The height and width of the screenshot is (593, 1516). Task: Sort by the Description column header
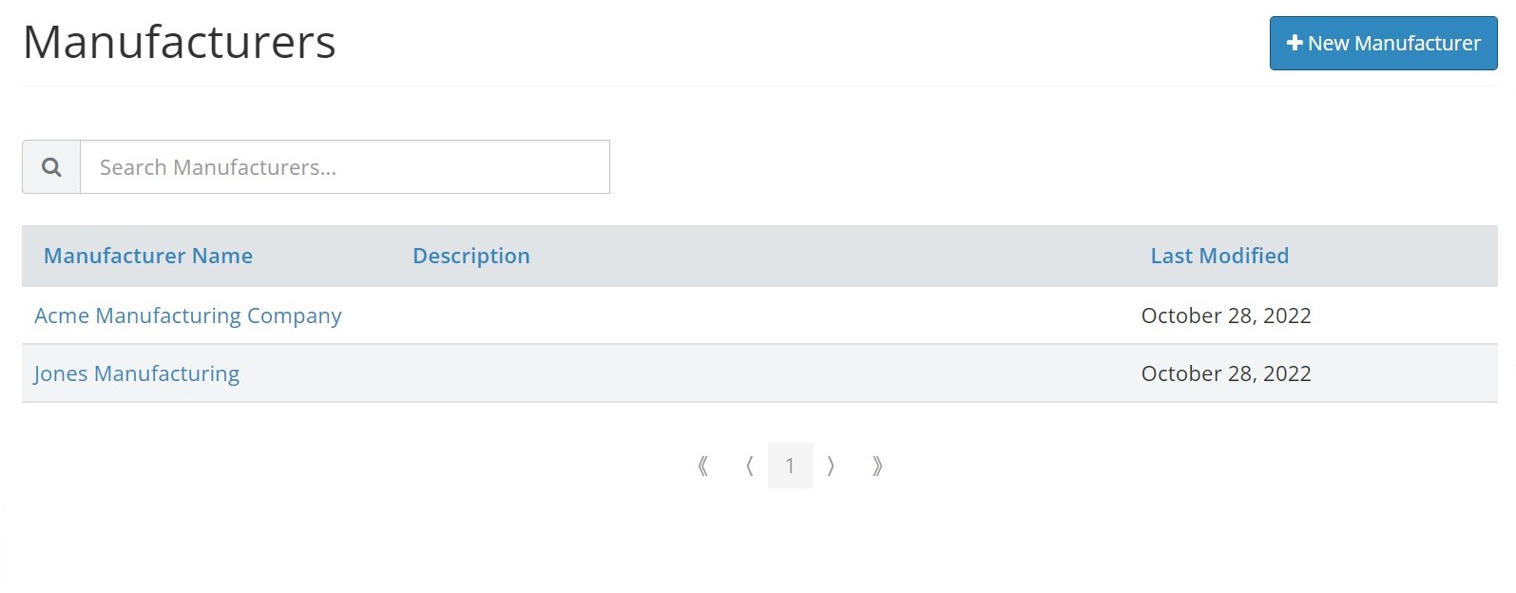point(471,256)
